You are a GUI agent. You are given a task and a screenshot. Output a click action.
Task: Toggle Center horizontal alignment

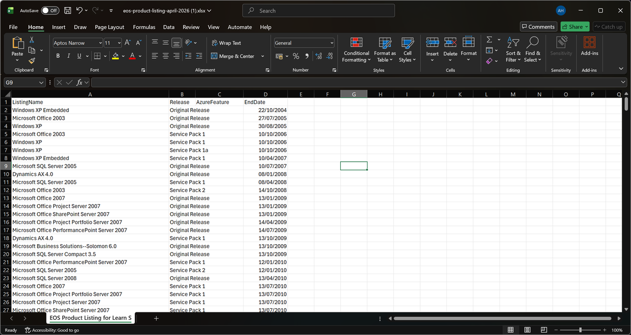[166, 56]
